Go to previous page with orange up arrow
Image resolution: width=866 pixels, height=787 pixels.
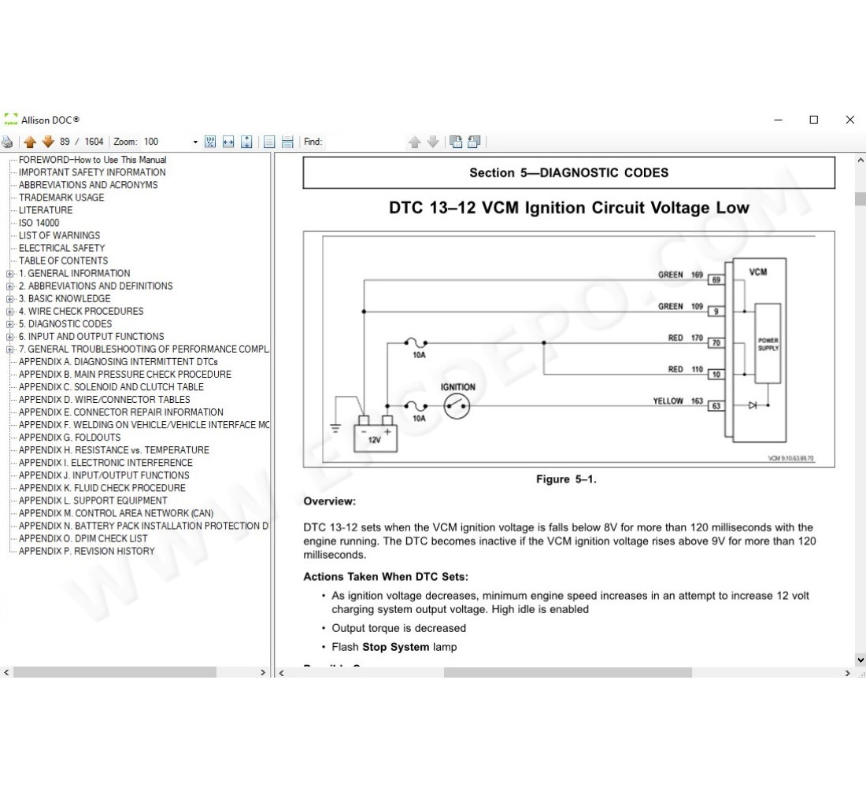[30, 142]
